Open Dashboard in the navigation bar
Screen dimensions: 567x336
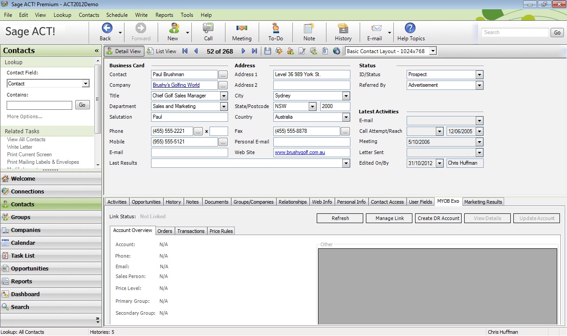point(51,294)
